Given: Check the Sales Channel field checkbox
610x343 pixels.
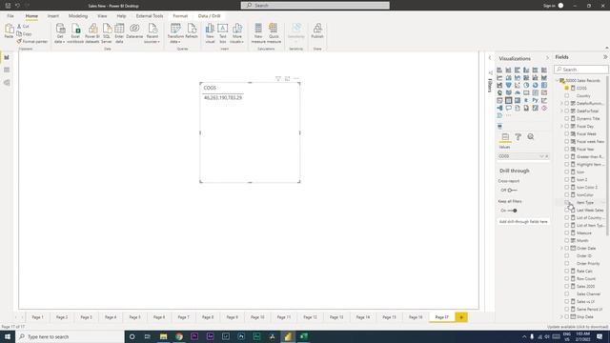Looking at the screenshot, I should 567,294.
